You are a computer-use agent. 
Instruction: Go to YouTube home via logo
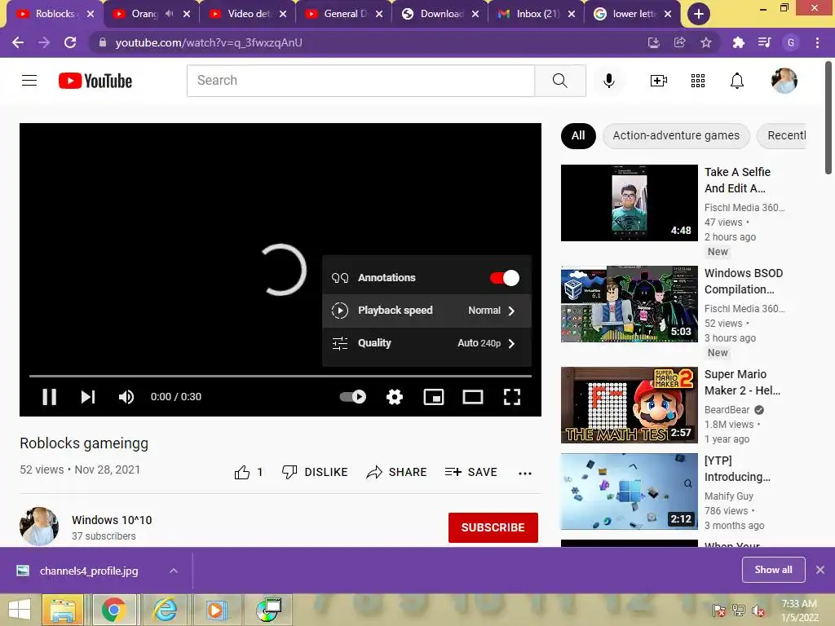[x=95, y=81]
